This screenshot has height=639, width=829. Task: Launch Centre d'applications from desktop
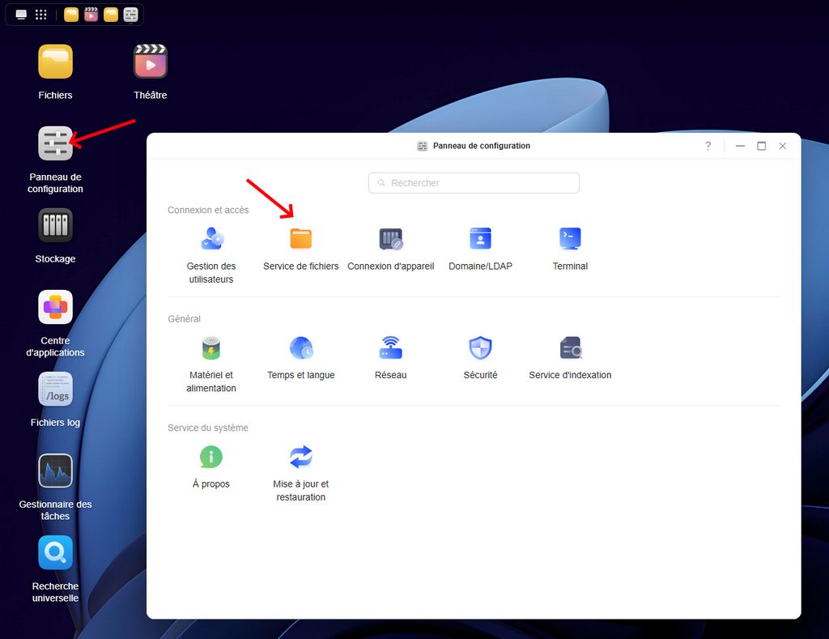pos(55,308)
